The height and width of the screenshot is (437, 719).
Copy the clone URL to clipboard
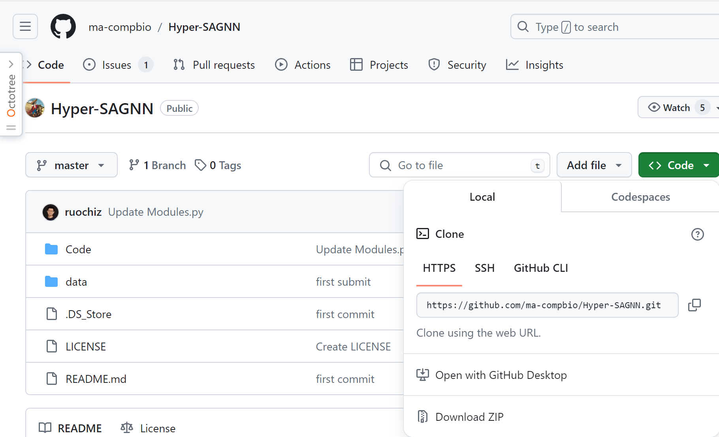click(x=695, y=305)
